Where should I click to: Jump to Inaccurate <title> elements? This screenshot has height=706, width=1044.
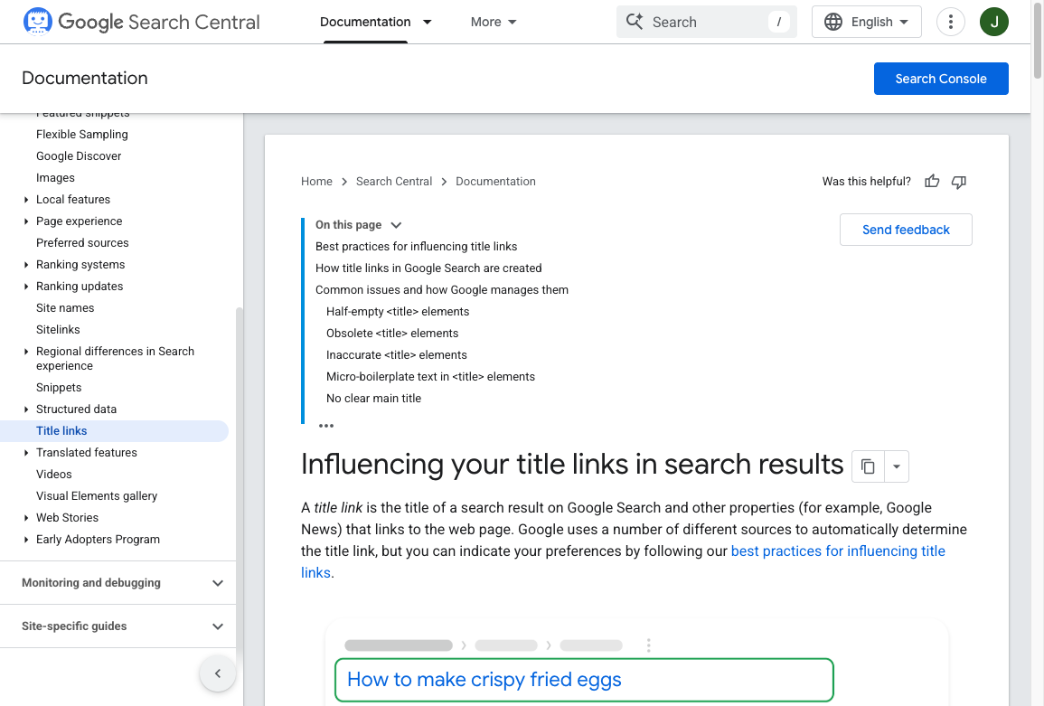coord(396,355)
